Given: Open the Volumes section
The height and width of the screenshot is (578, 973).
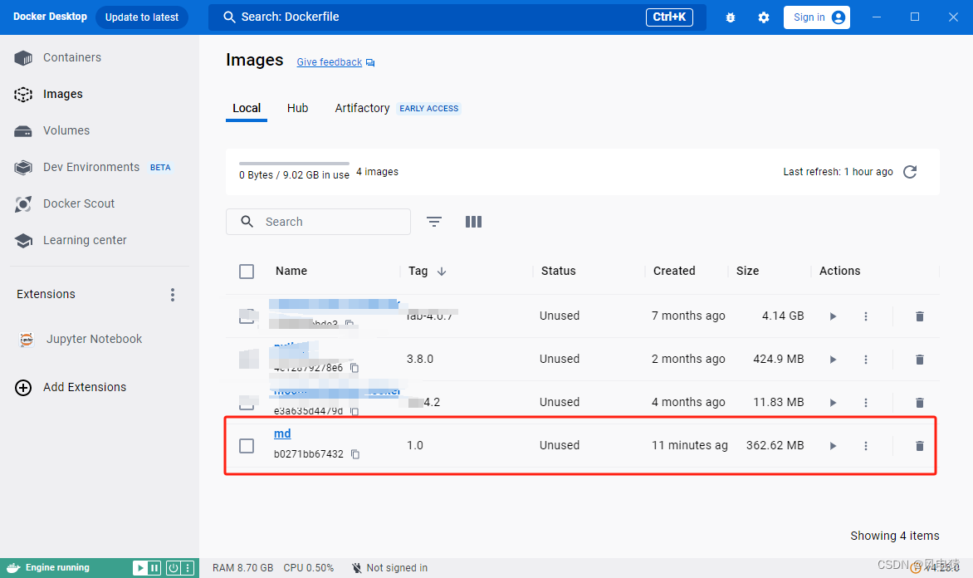Looking at the screenshot, I should tap(66, 130).
